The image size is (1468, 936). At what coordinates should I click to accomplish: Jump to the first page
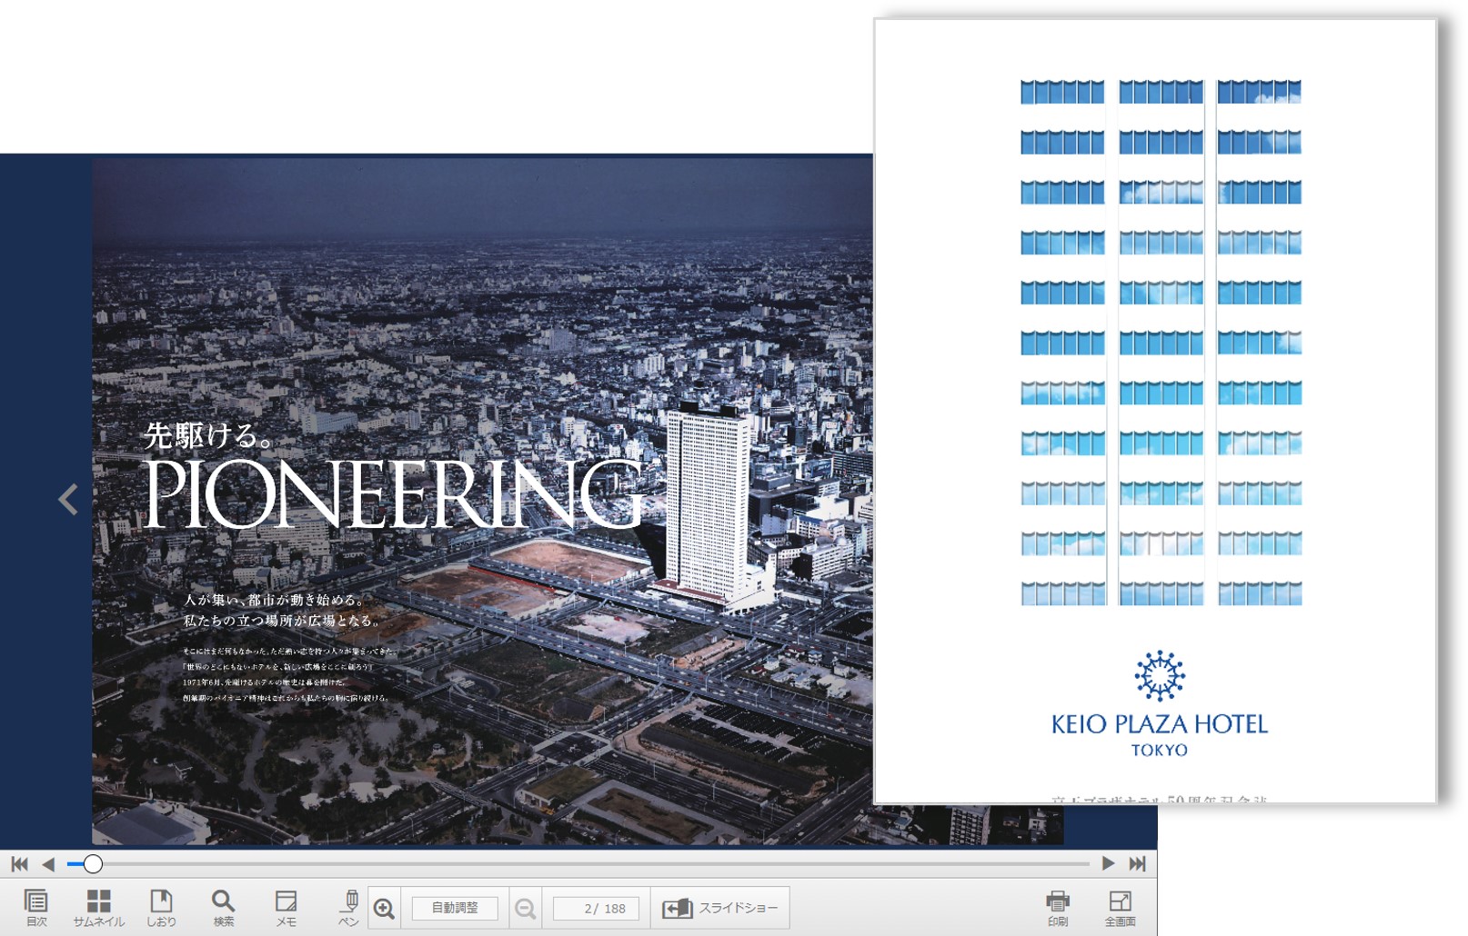tap(19, 863)
